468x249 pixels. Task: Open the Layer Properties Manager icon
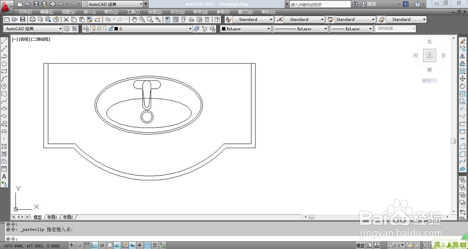[x=86, y=28]
